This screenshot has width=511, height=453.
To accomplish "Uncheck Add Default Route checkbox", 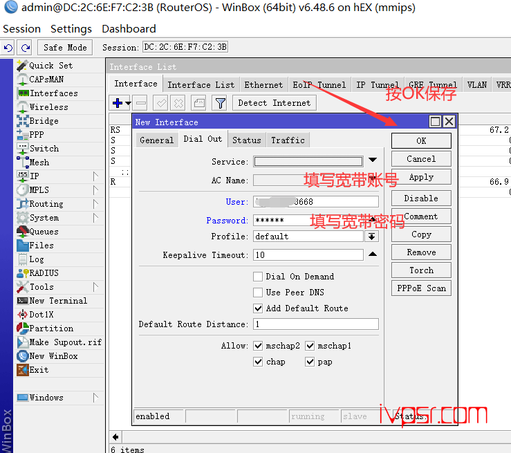I will coord(258,308).
